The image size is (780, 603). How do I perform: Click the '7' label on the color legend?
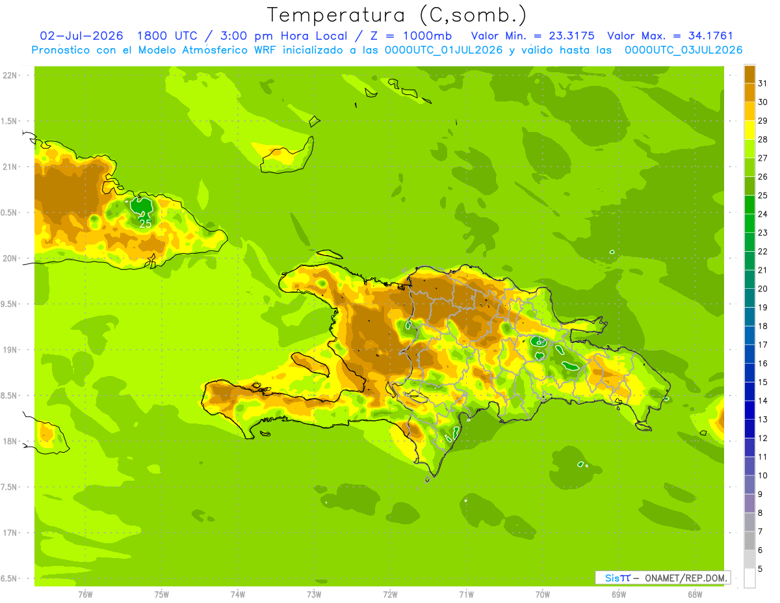(760, 532)
